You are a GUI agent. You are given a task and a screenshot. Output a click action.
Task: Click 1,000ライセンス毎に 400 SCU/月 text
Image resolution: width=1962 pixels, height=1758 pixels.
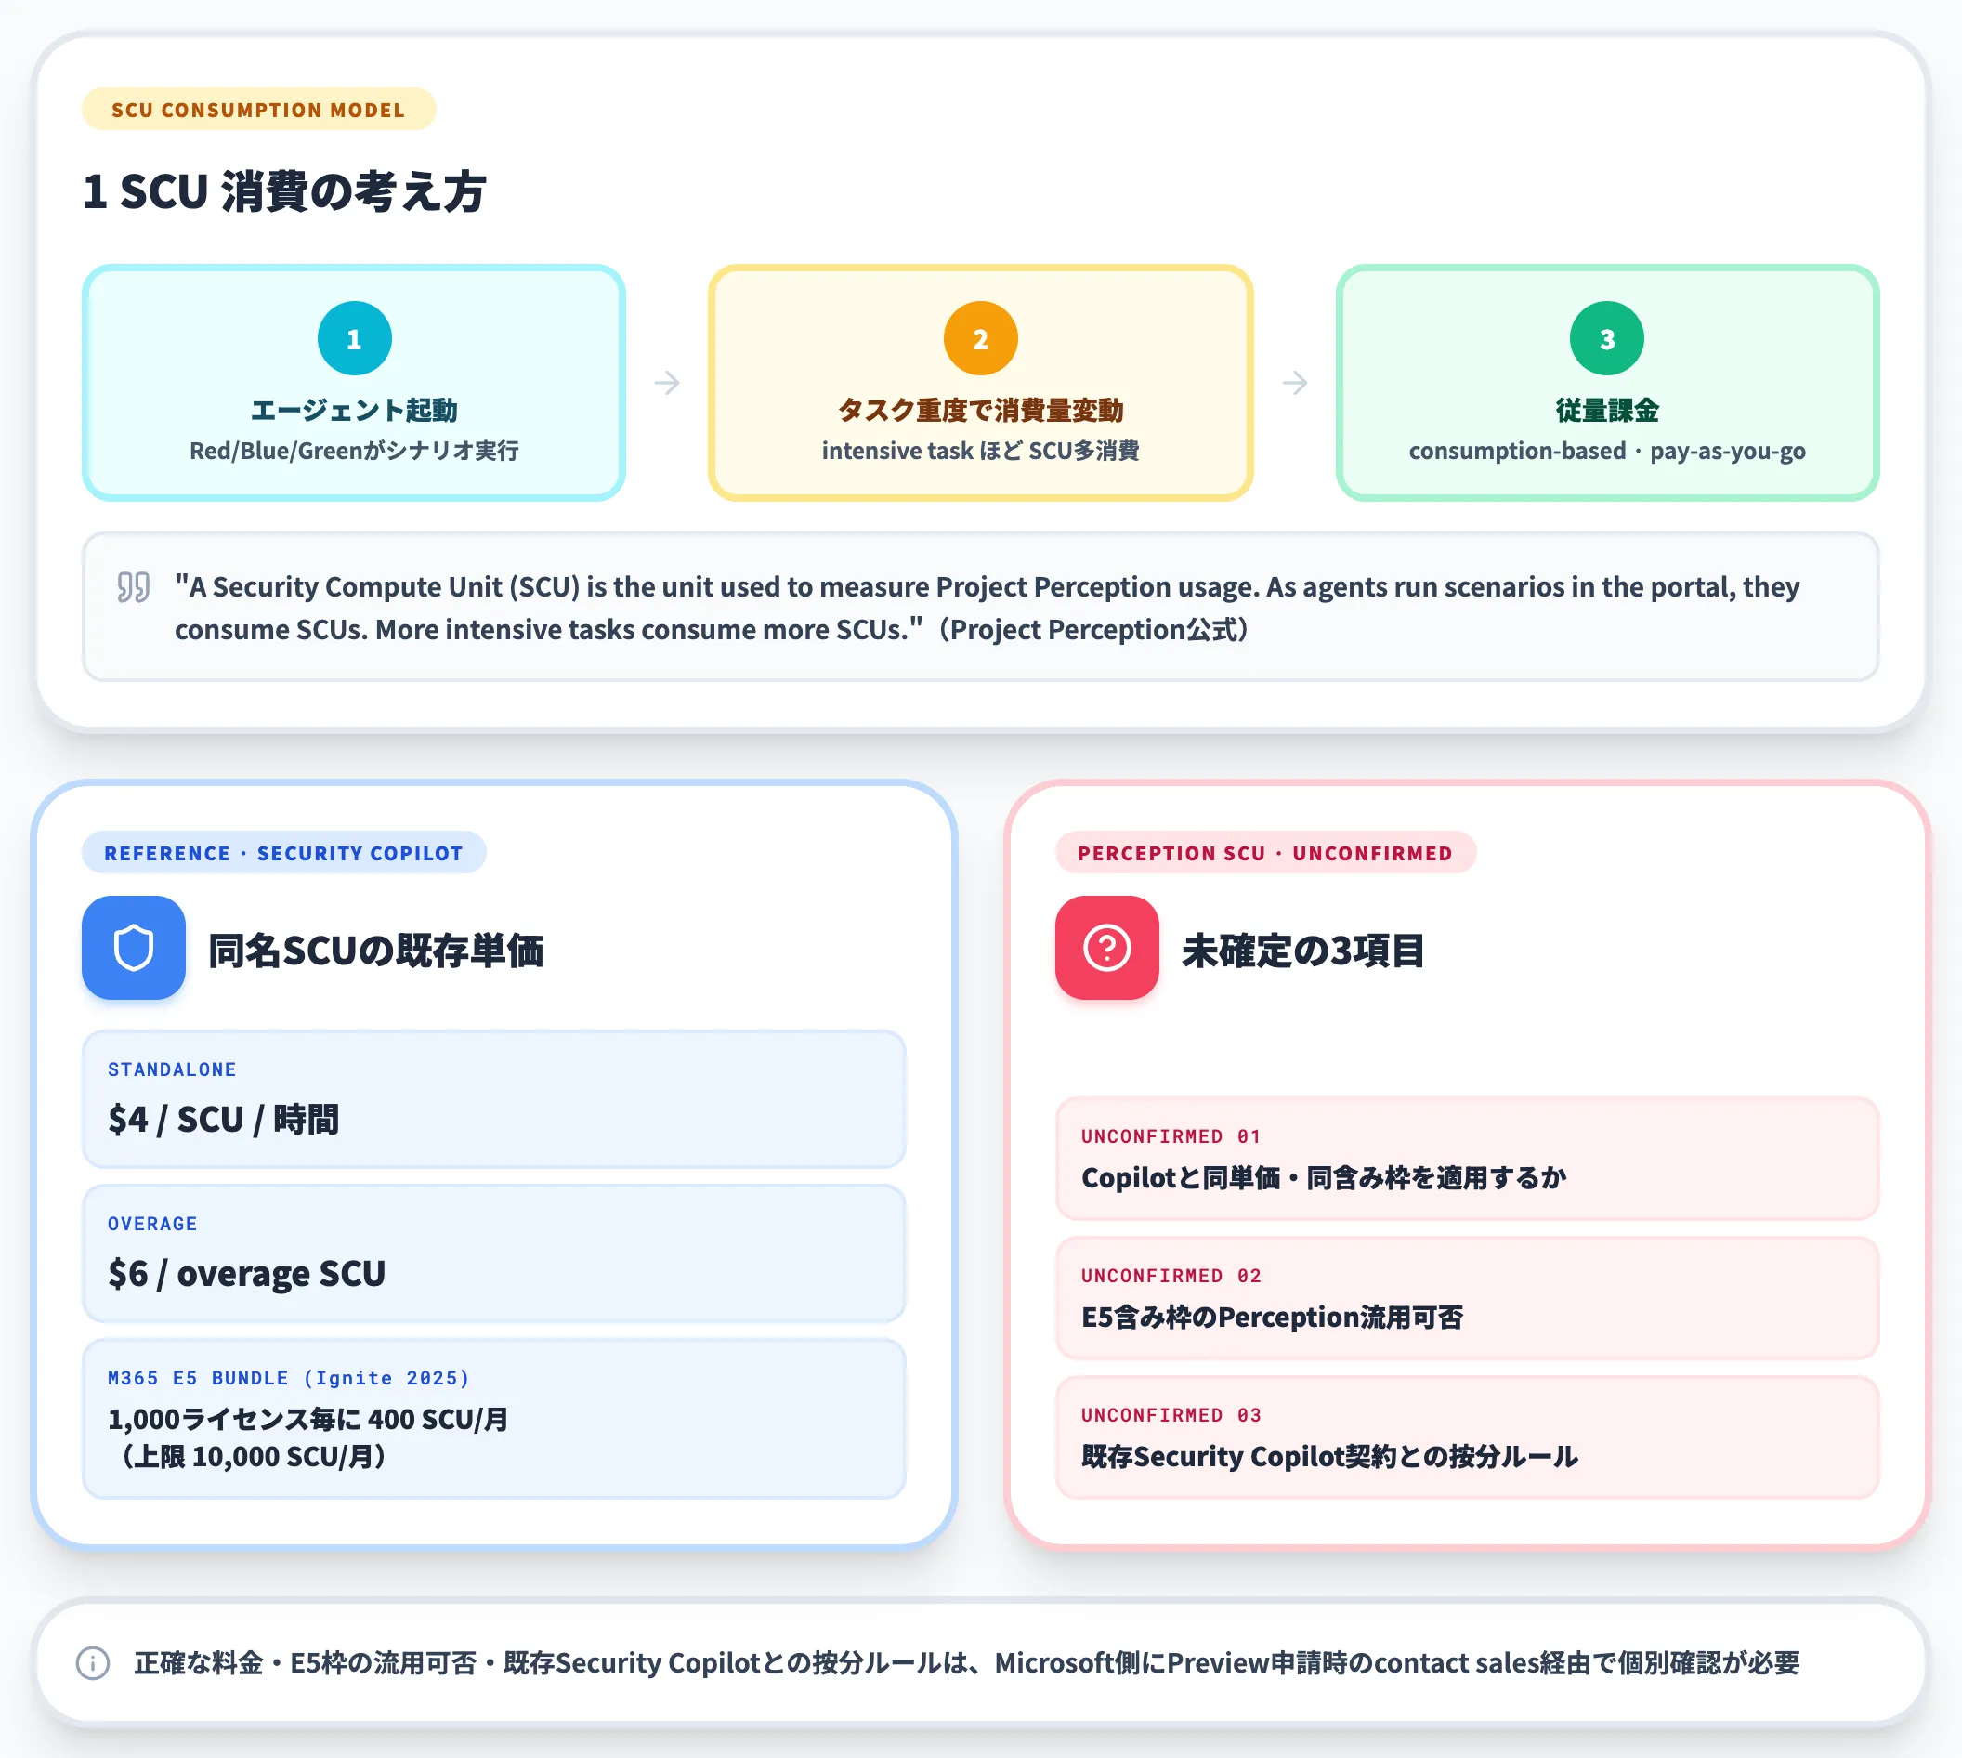(308, 1419)
